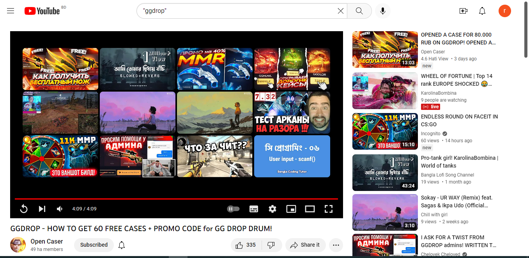
Task: Open end-screen User input - scanf() card
Action: (x=292, y=156)
